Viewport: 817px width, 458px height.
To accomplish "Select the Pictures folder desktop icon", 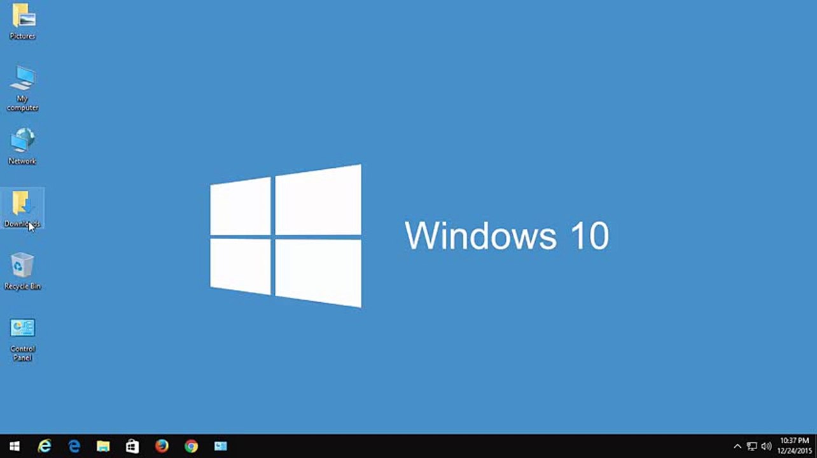I will click(22, 21).
